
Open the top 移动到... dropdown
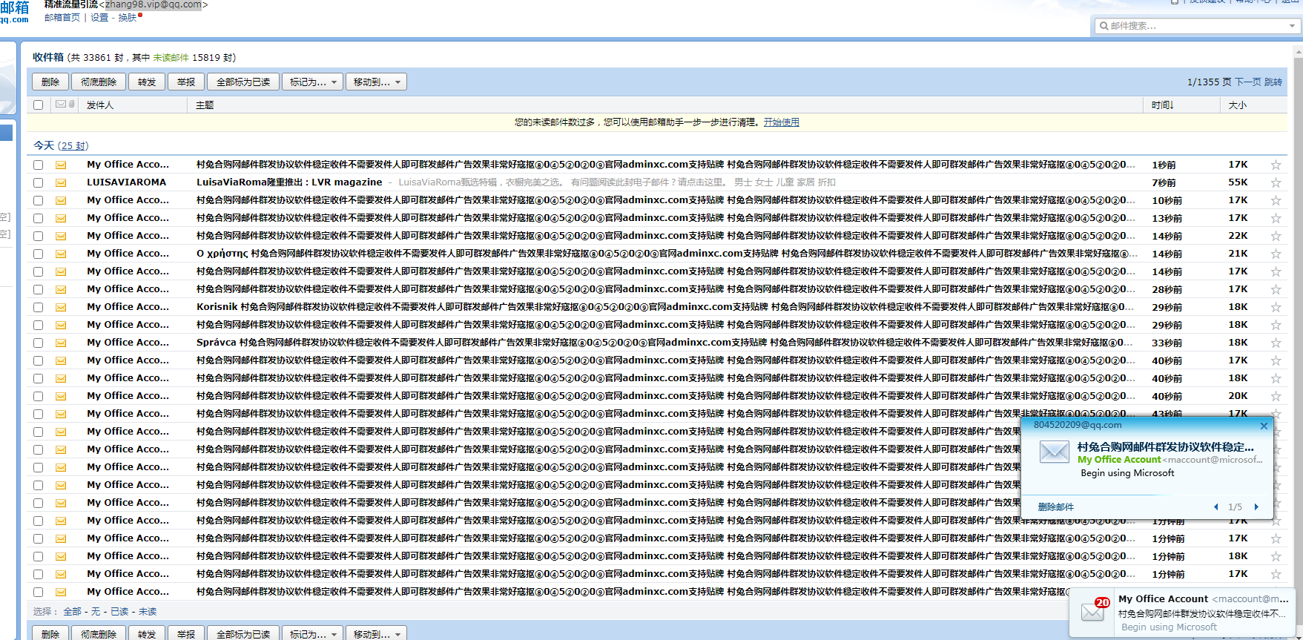[x=376, y=82]
